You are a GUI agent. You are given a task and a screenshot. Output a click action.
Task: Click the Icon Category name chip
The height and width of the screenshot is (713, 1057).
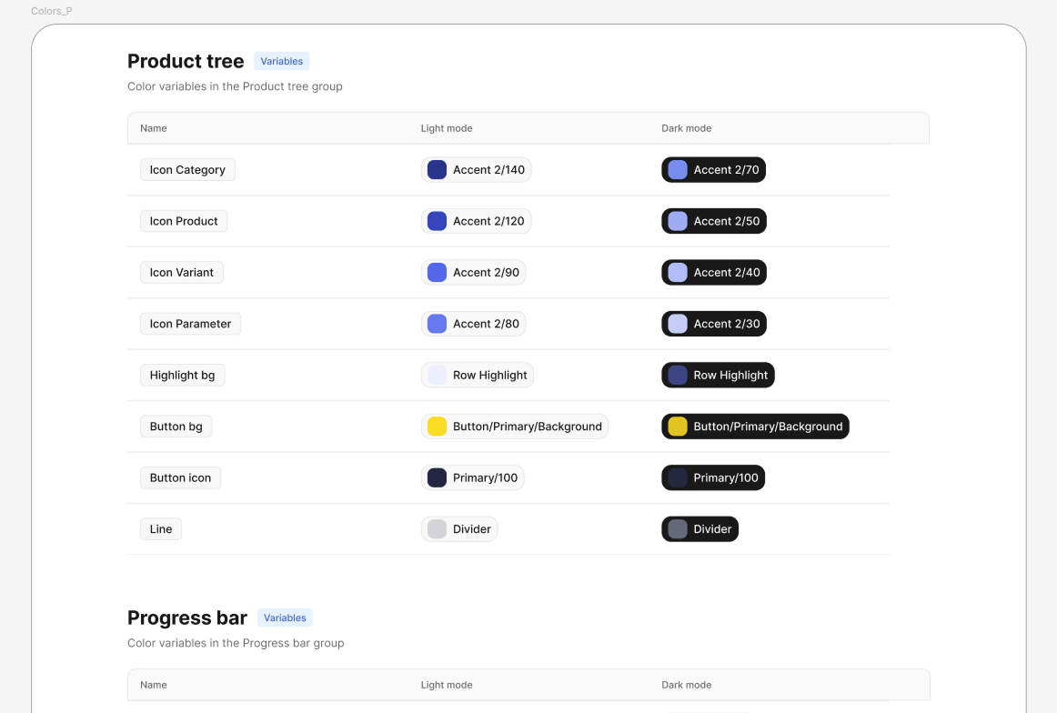tap(187, 169)
